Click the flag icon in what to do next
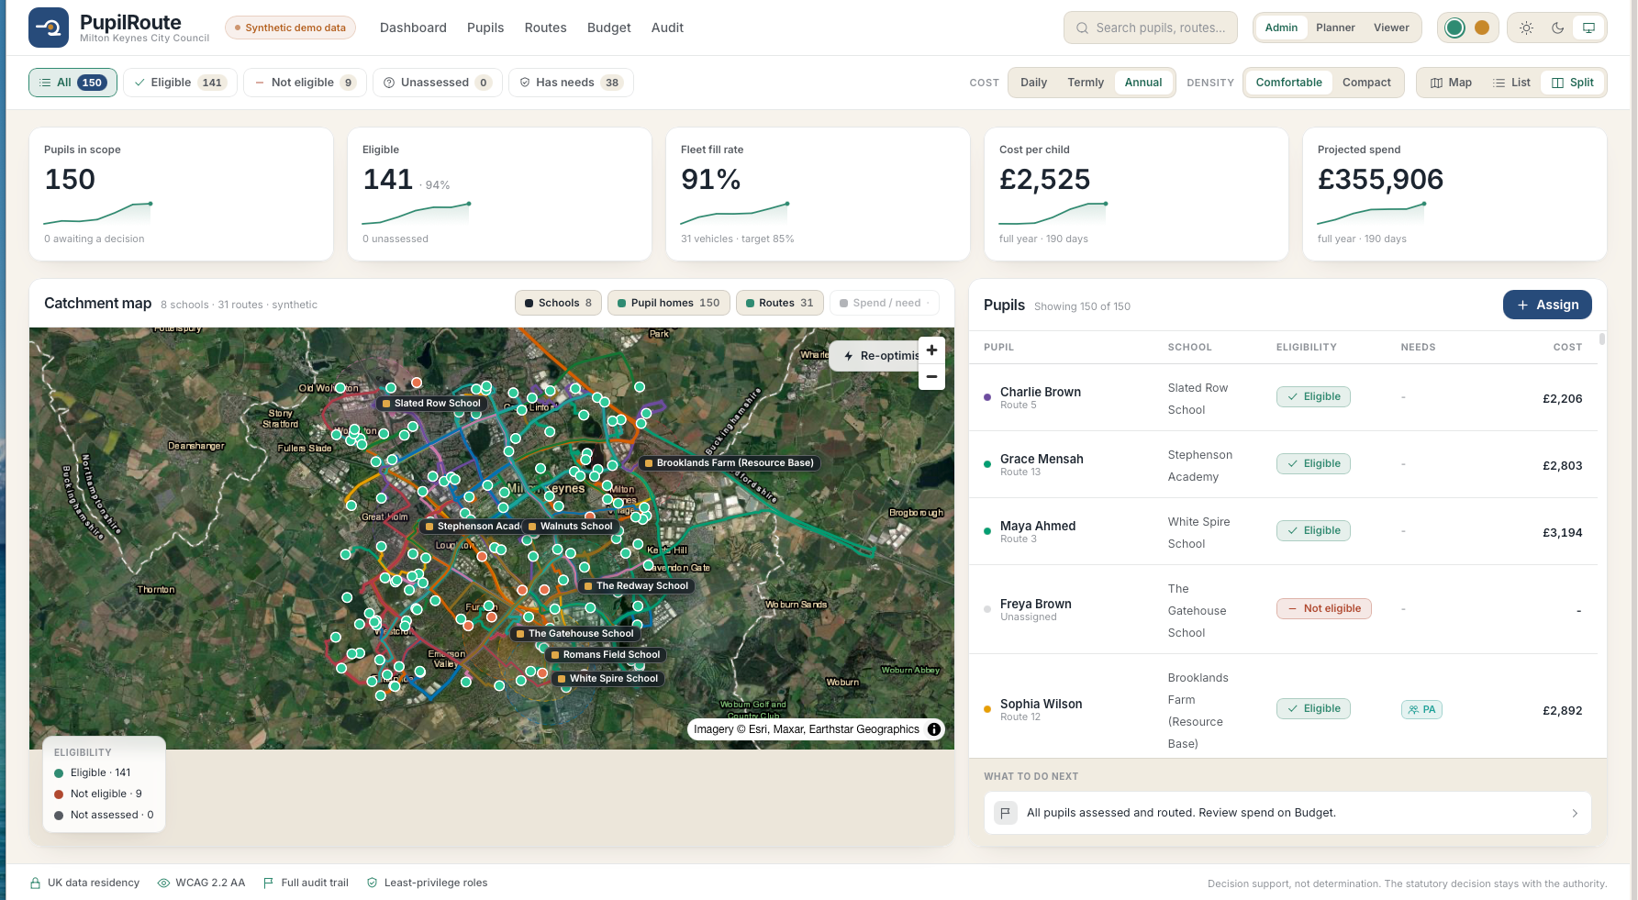This screenshot has height=900, width=1638. click(x=1006, y=813)
